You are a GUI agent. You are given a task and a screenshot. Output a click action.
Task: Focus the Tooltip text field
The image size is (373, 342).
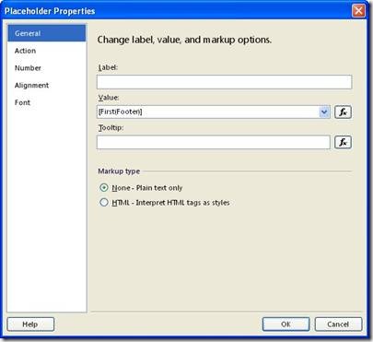click(214, 142)
